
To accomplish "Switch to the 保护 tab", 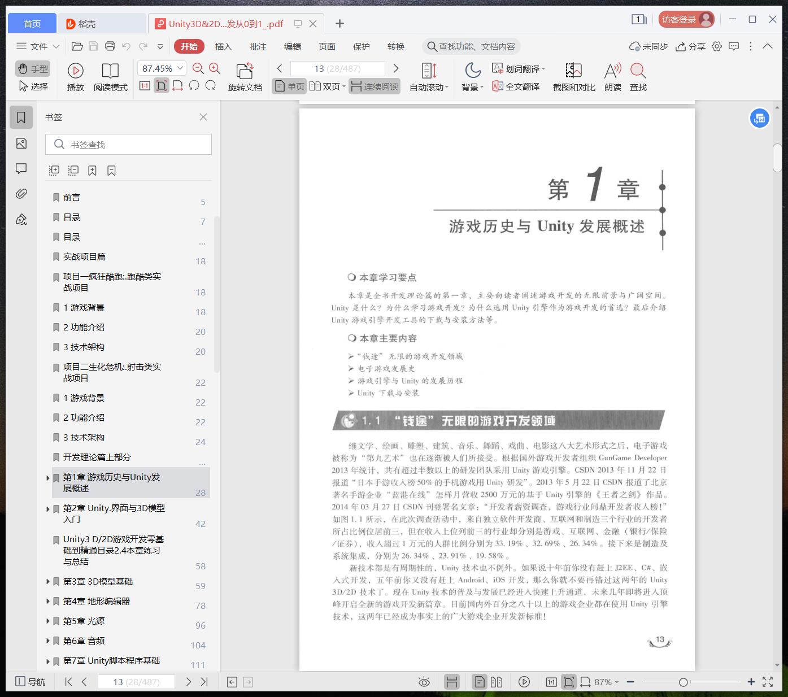I will [362, 46].
